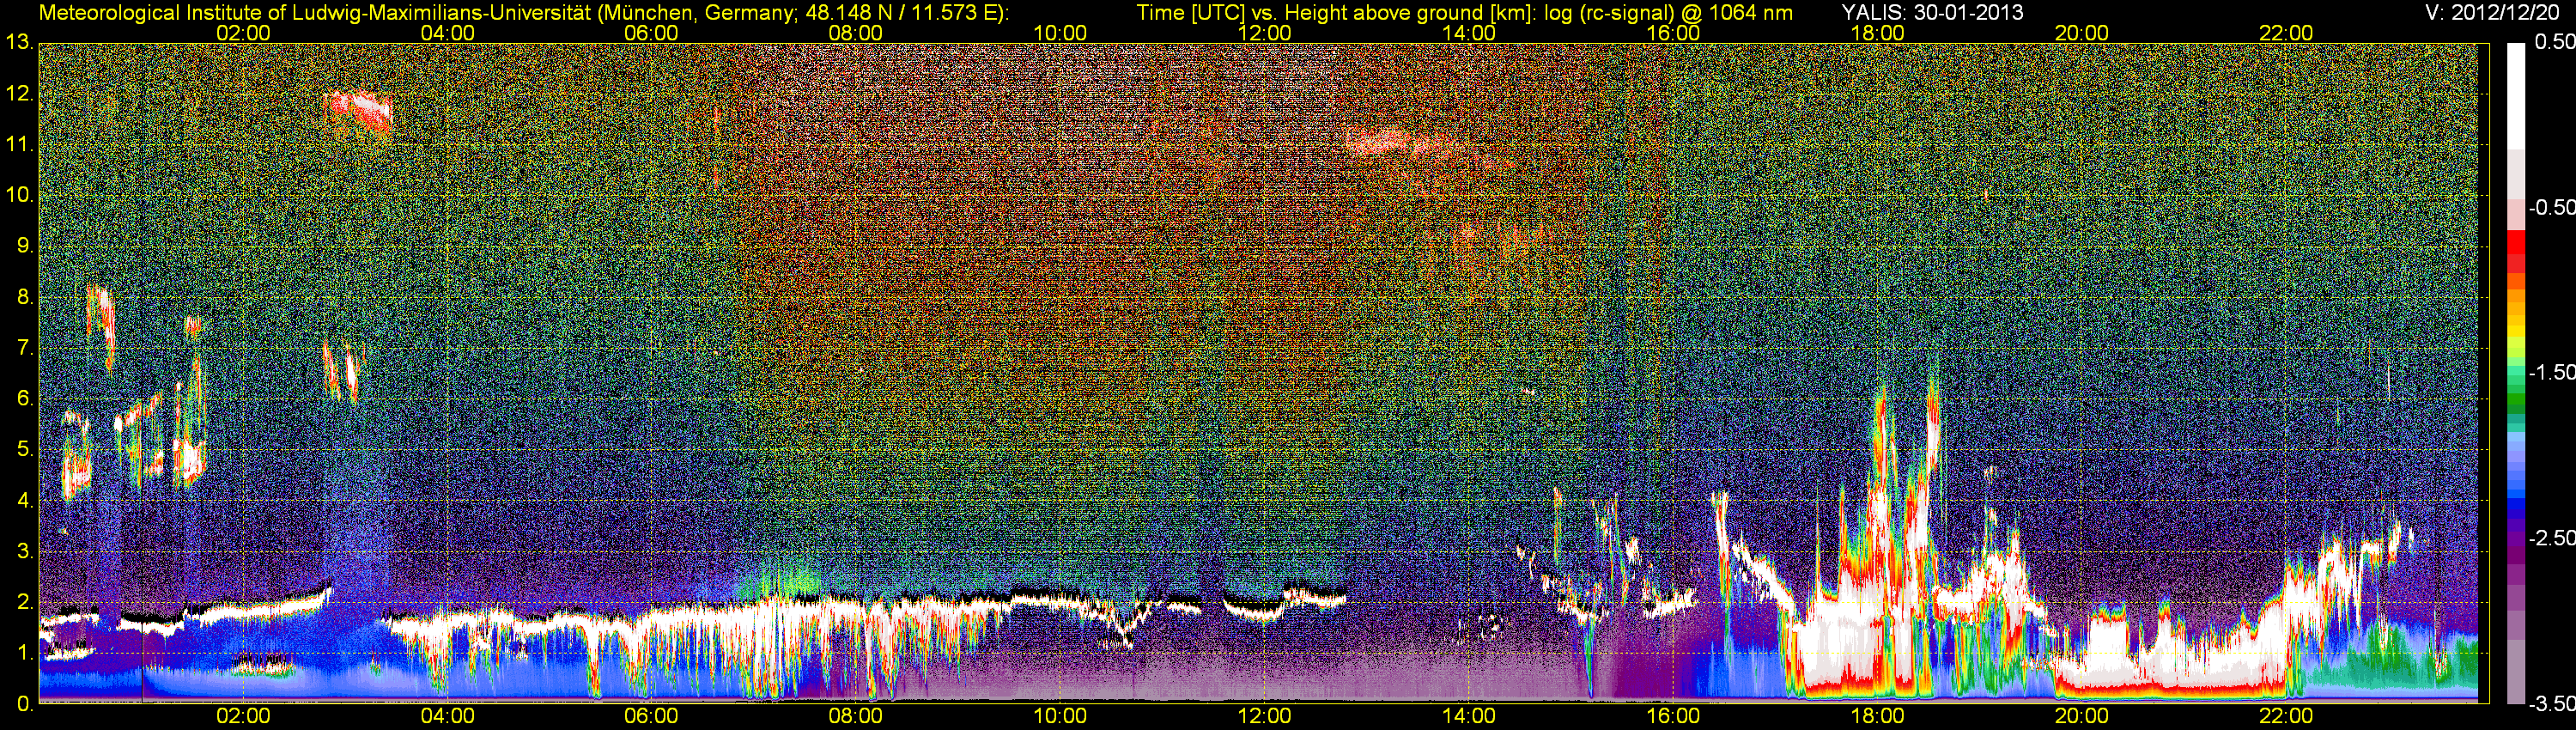Click the 06:00 label on the bottom time axis

coord(651,716)
